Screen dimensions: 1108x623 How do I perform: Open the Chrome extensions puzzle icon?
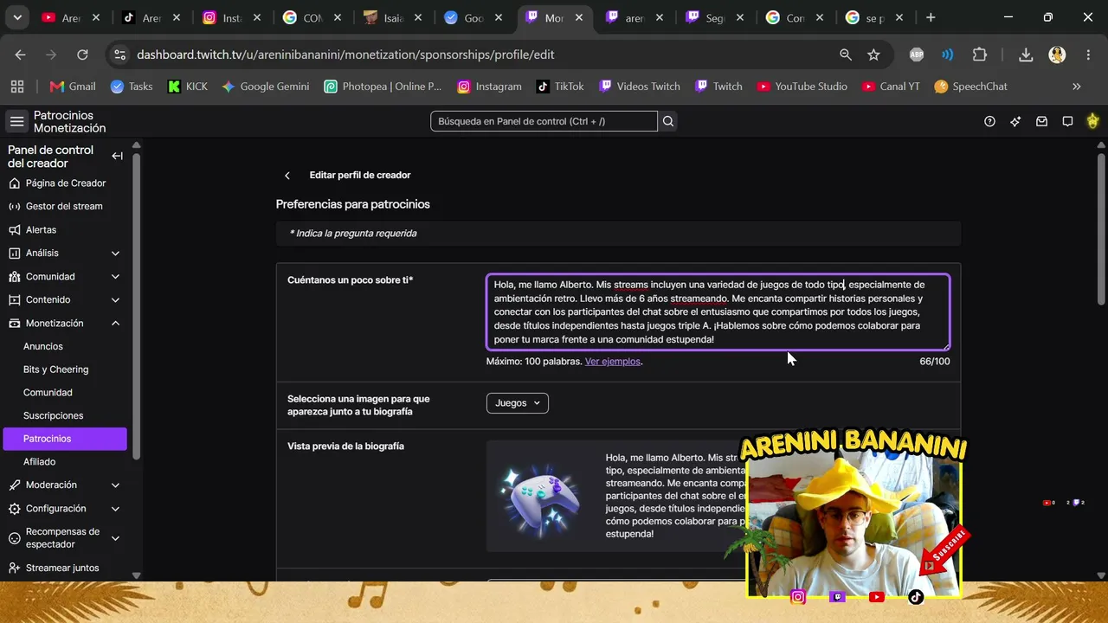click(x=980, y=55)
